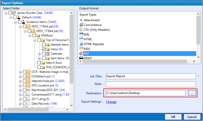Click the stepnenchale.pst clock icon
Viewport: 203px width, 121px height.
point(28,81)
